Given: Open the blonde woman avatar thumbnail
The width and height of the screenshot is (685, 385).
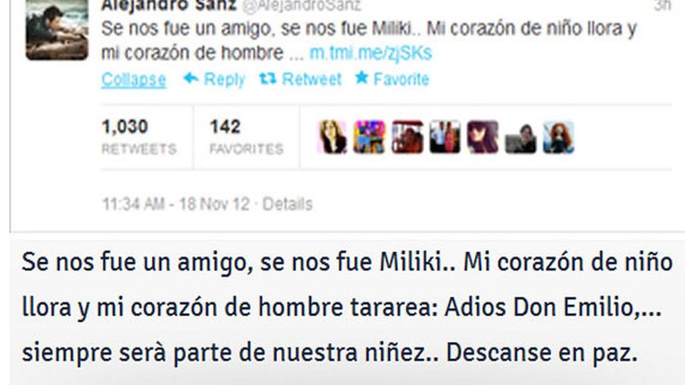Looking at the screenshot, I should [x=332, y=137].
